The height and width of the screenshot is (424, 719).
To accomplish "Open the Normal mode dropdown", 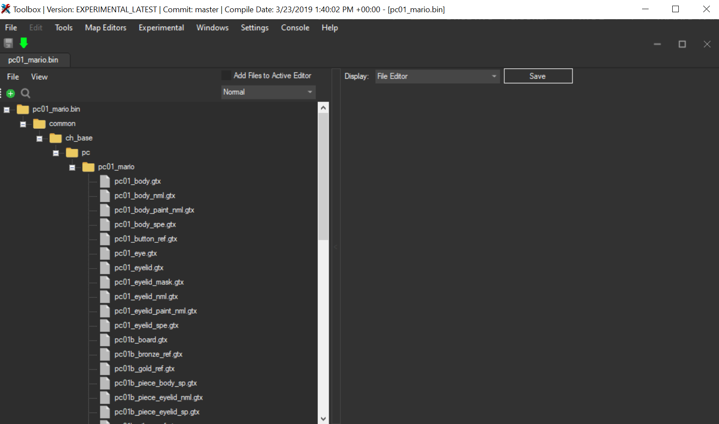I will pos(268,92).
